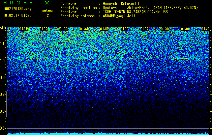Viewport: 212px width, 135px height.
Task: Click the ICOM IC-575 receiver text
Action: (x=135, y=12)
